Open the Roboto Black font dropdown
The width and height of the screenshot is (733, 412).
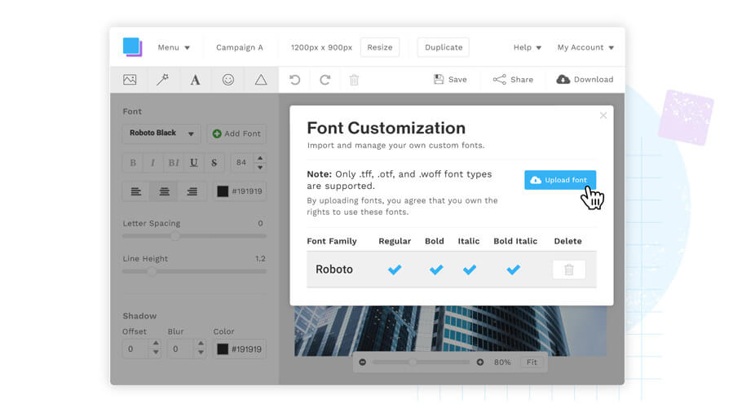(x=161, y=134)
